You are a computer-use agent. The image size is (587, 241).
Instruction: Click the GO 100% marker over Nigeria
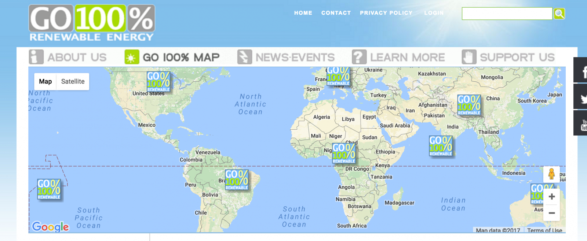[344, 153]
